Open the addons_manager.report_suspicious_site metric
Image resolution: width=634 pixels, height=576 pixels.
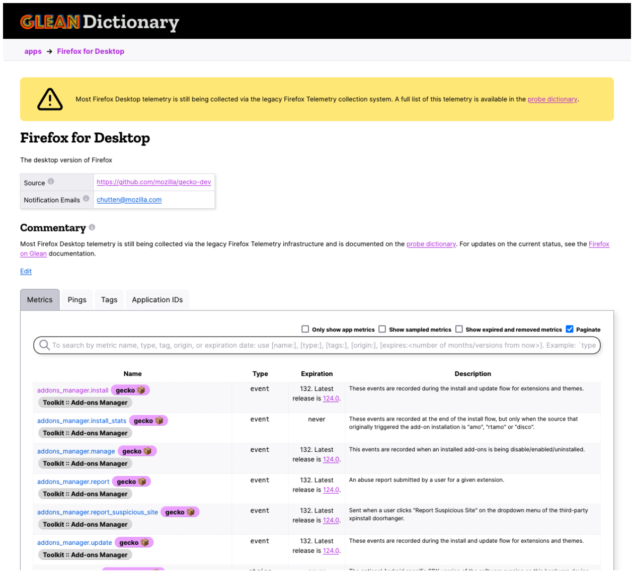98,512
